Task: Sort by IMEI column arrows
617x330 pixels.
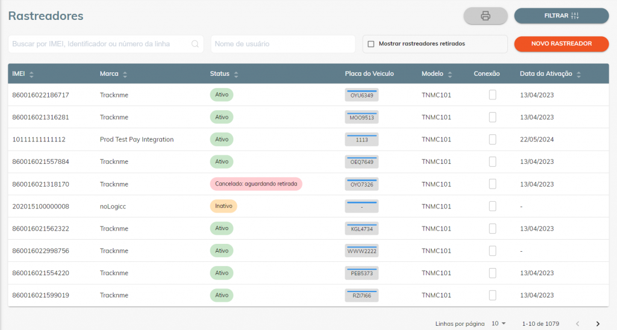Action: tap(31, 74)
